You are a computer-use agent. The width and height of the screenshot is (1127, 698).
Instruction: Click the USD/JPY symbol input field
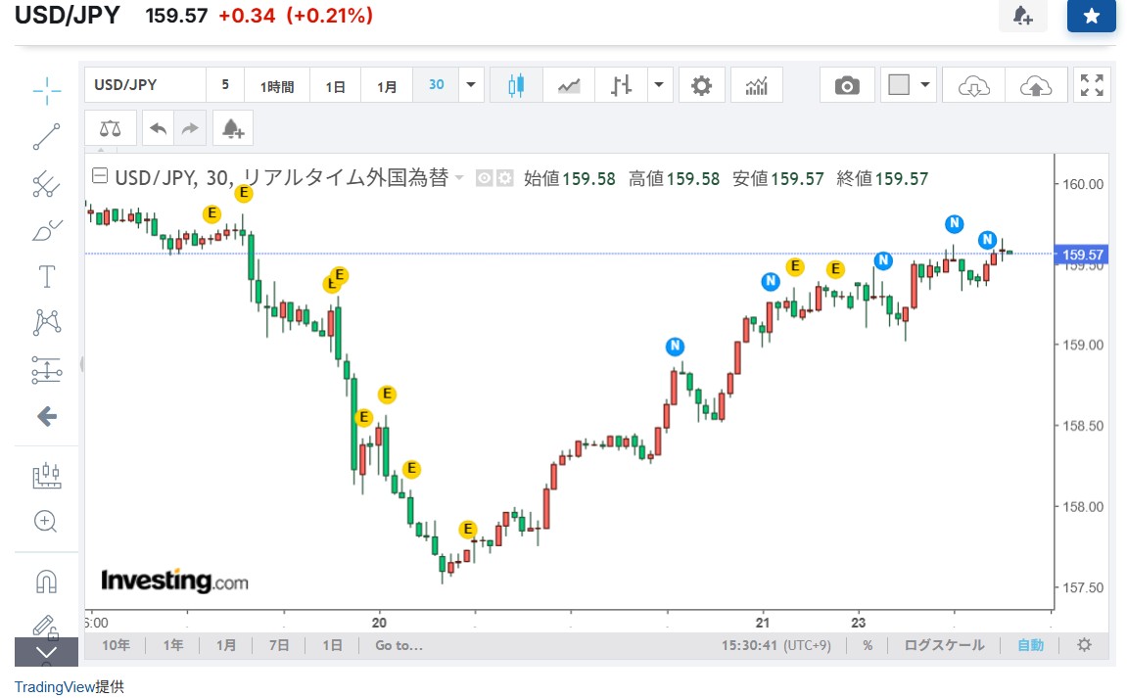(x=145, y=85)
